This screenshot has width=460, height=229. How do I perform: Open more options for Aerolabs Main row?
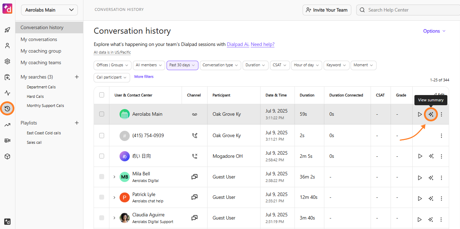[441, 114]
